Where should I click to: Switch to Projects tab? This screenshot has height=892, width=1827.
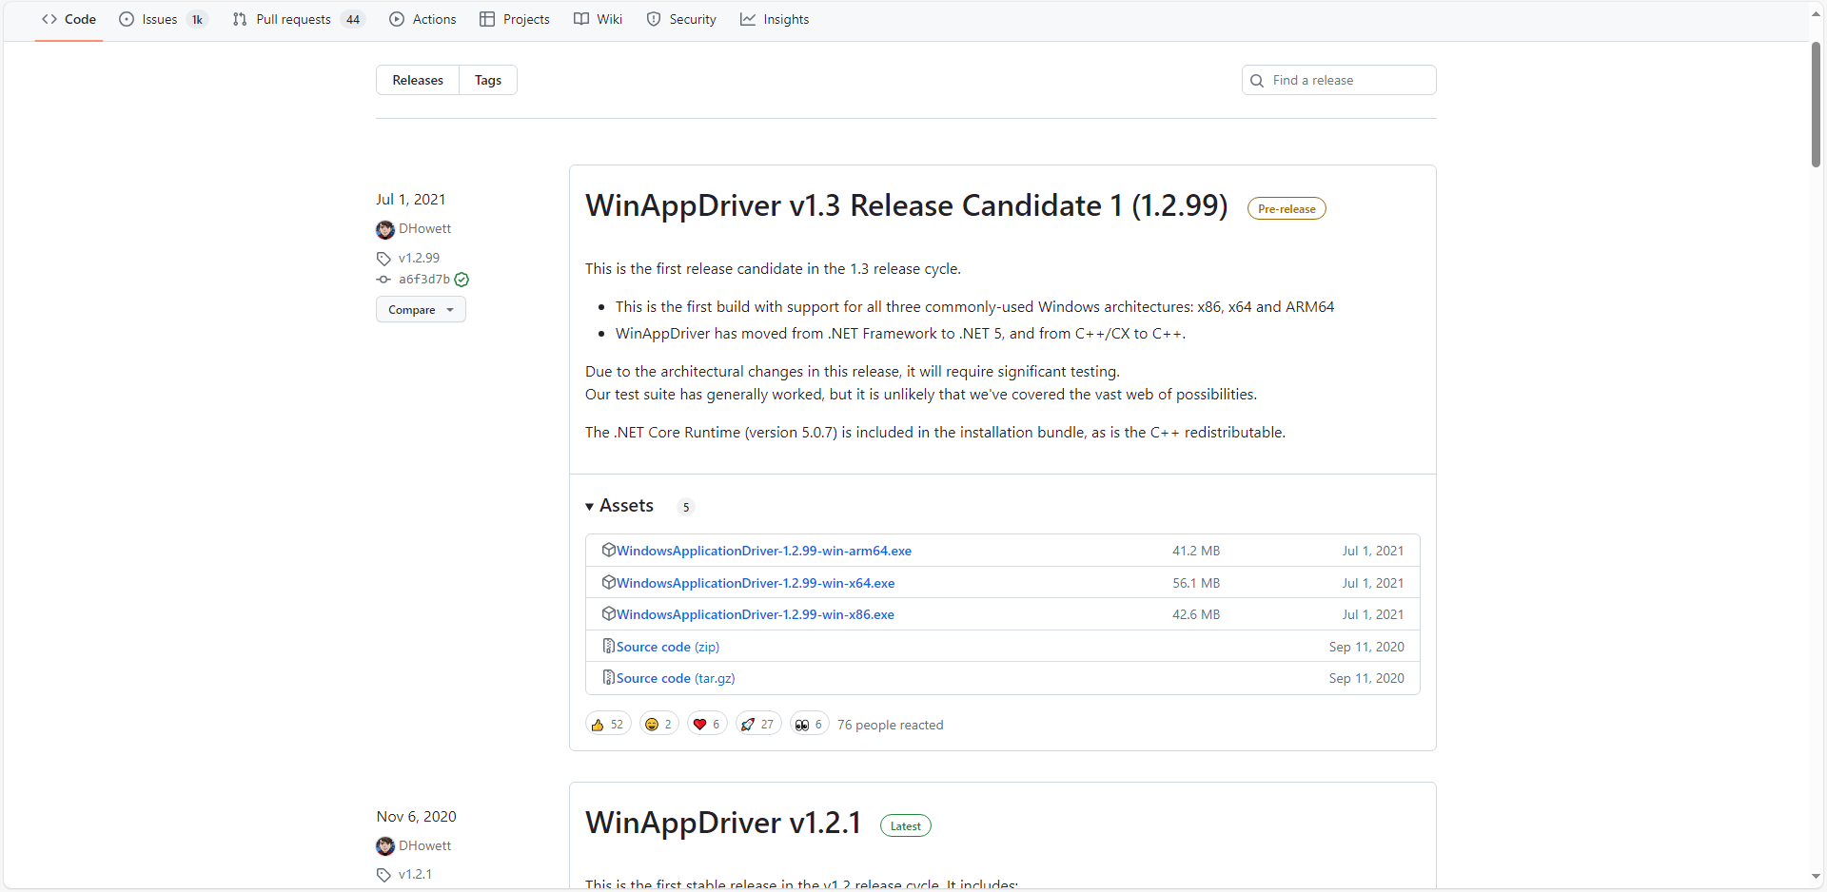[x=515, y=19]
